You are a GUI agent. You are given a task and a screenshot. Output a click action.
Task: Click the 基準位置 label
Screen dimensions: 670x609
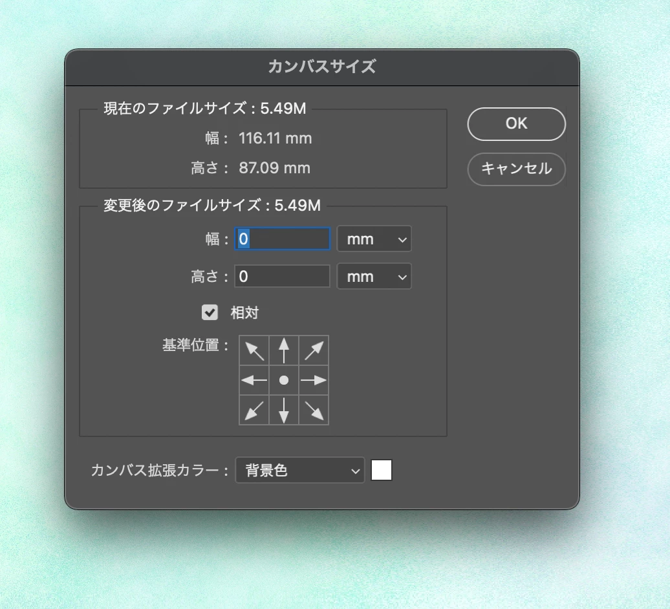196,345
